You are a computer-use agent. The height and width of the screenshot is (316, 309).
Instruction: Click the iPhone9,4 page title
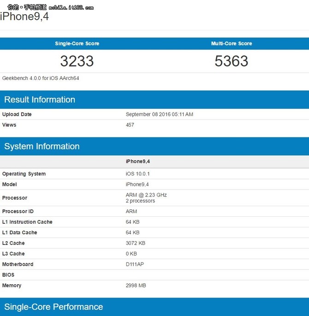pyautogui.click(x=24, y=16)
